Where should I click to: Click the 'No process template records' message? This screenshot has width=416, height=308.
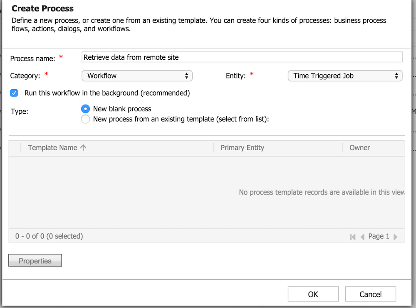point(322,192)
